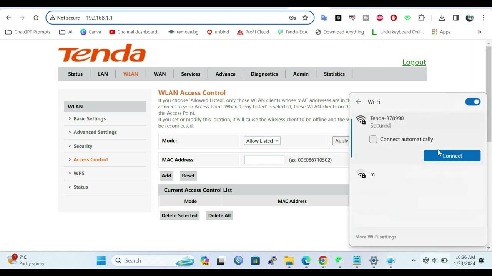This screenshot has width=492, height=276.
Task: Switch to the Status tab in the top navigation
Action: (x=75, y=74)
